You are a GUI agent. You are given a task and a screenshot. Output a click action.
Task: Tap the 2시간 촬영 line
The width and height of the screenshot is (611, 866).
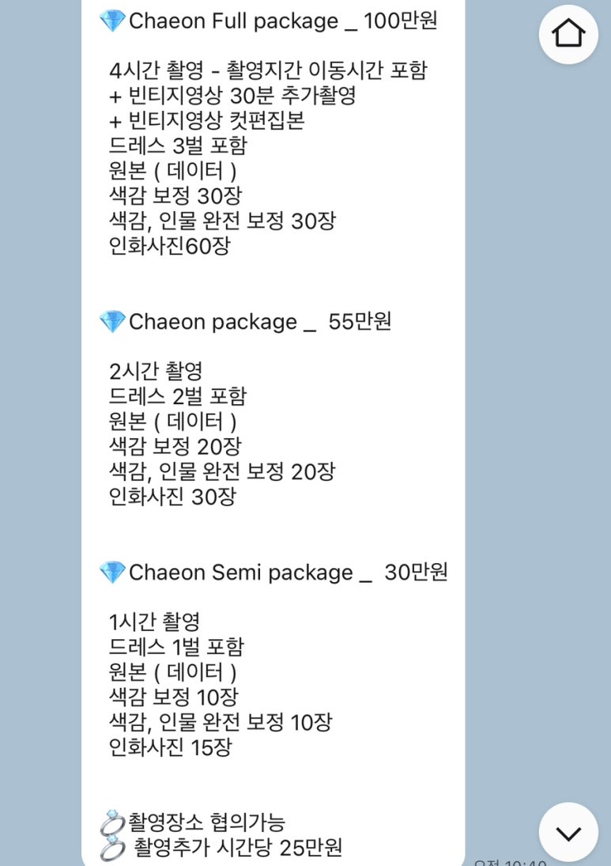click(157, 371)
